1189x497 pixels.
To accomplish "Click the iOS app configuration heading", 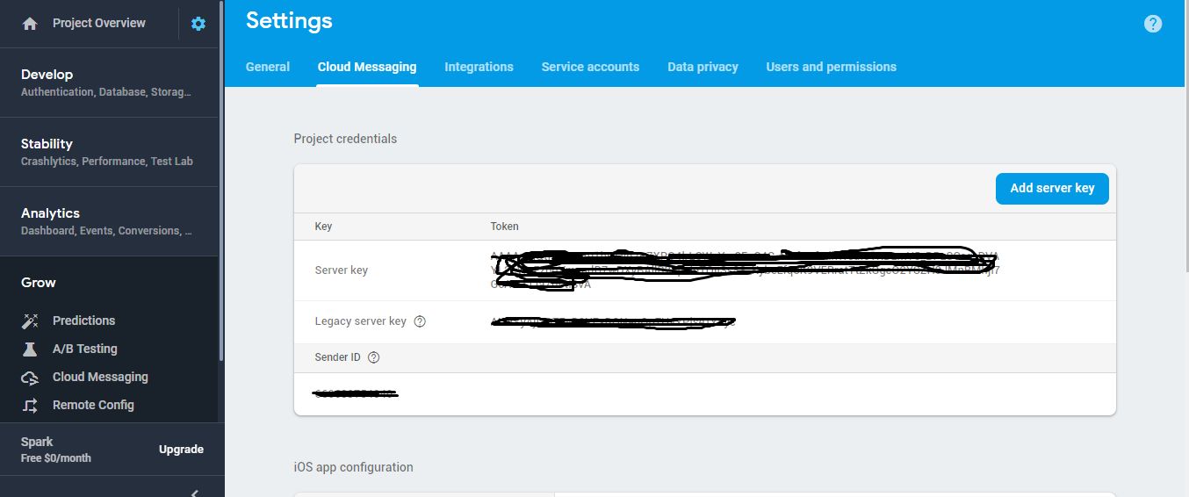I will 353,467.
